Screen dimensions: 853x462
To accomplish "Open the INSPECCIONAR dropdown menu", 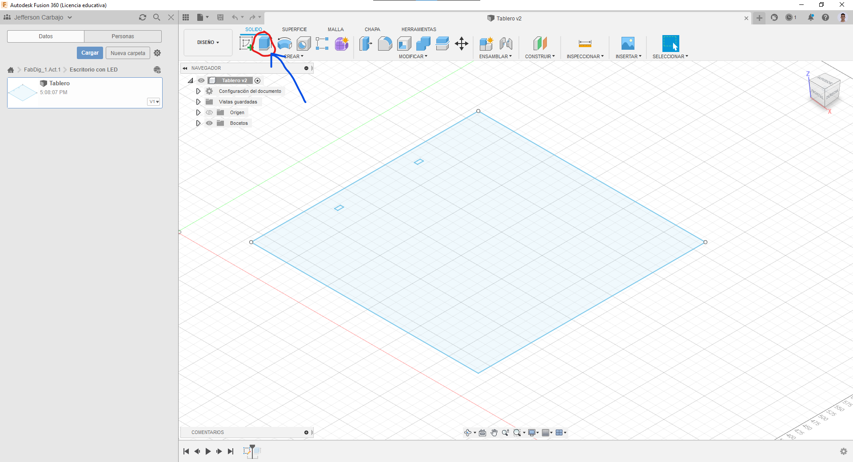I will [585, 56].
